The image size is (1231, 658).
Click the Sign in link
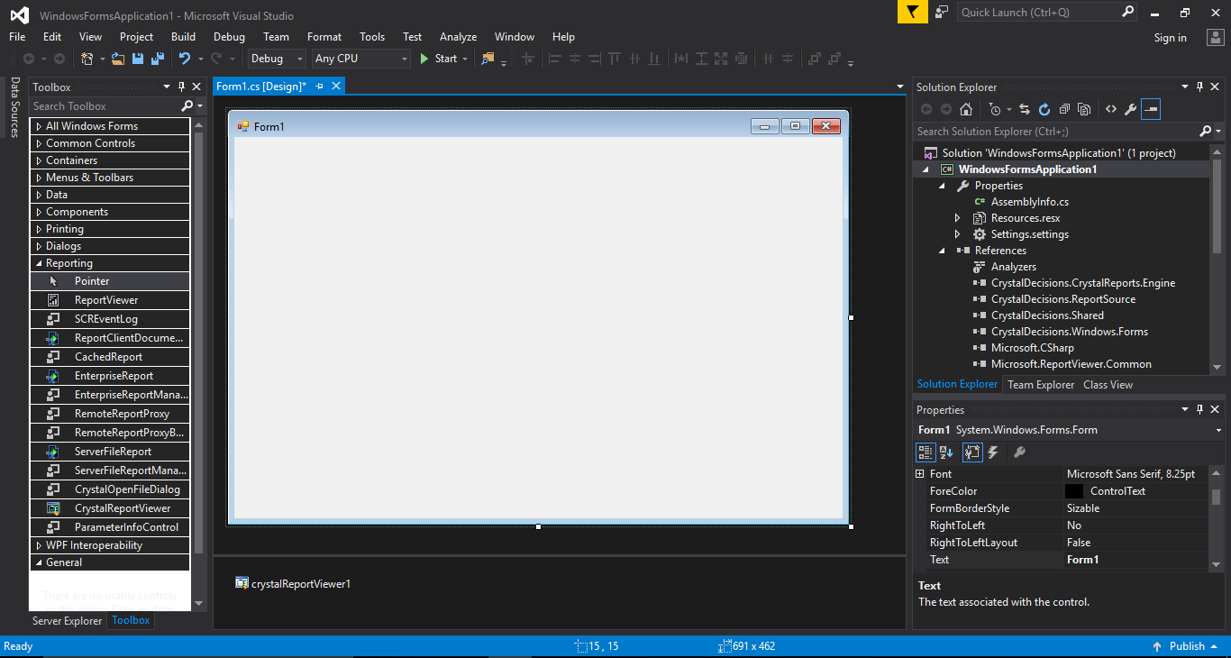[1170, 38]
